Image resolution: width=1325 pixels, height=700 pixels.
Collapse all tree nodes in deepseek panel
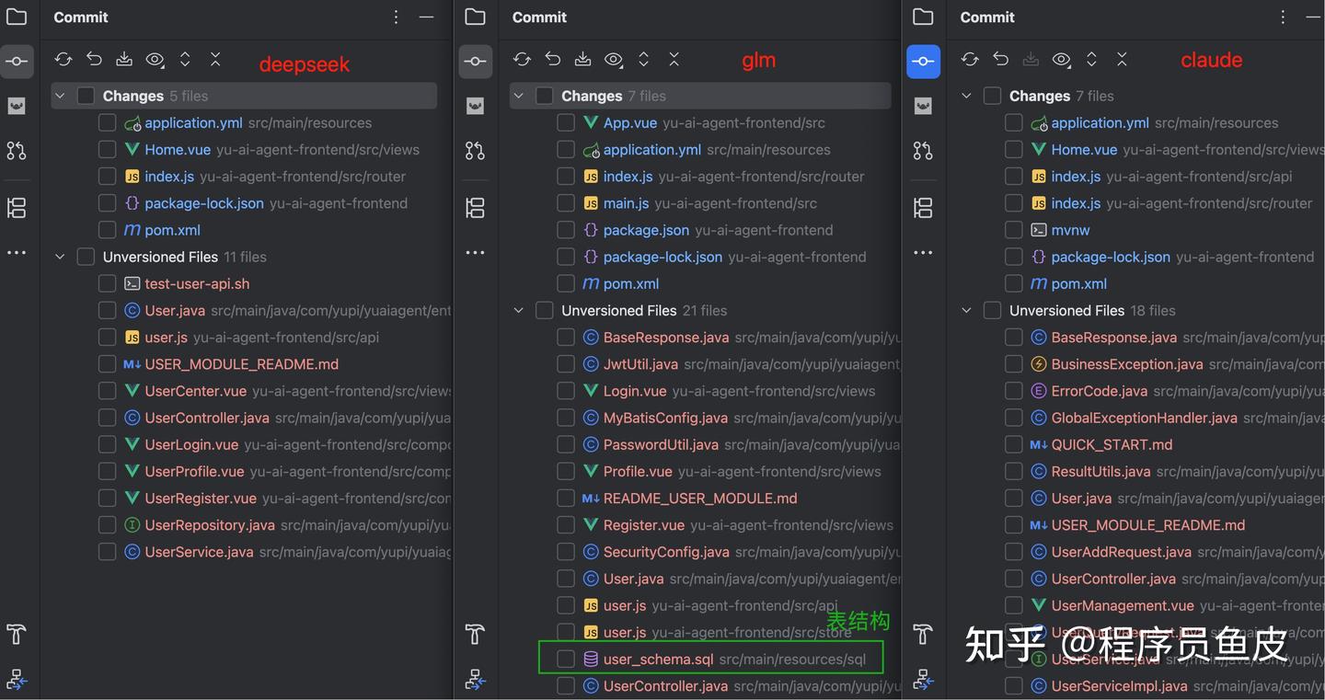pyautogui.click(x=215, y=60)
